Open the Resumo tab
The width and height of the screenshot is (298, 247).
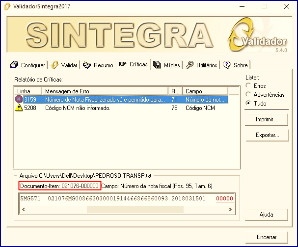[x=98, y=65]
